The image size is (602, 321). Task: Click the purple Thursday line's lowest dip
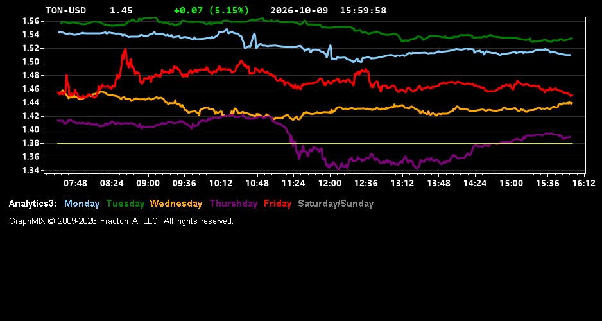pyautogui.click(x=338, y=168)
